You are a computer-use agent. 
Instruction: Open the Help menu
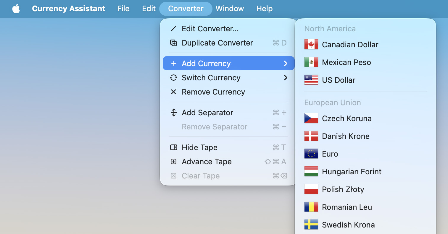tap(264, 9)
